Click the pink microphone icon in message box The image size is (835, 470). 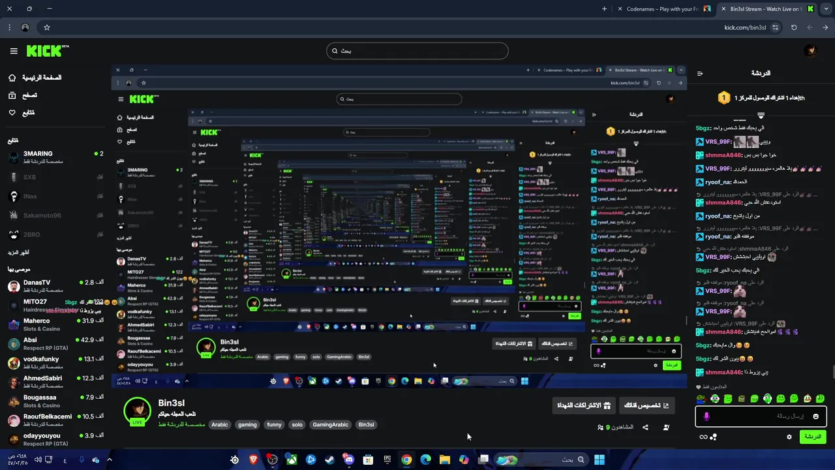(x=706, y=416)
